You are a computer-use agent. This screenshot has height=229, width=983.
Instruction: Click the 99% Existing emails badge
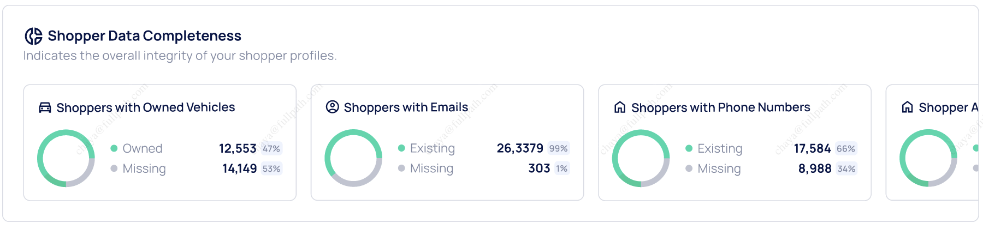(x=558, y=148)
